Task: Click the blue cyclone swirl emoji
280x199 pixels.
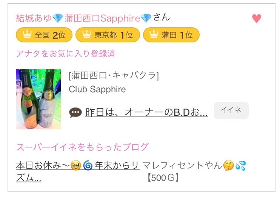Action: 88,165
